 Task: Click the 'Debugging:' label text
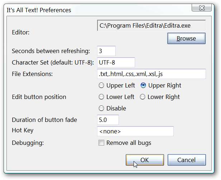(28, 143)
